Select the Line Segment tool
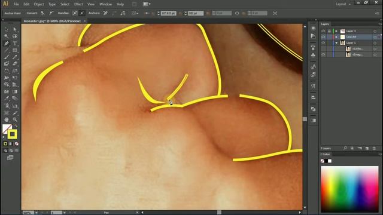This screenshot has height=215, width=383. [x=7, y=50]
